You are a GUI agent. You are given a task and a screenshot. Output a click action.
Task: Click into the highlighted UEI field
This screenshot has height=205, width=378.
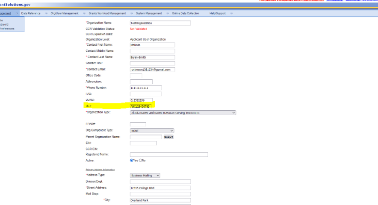(x=141, y=106)
